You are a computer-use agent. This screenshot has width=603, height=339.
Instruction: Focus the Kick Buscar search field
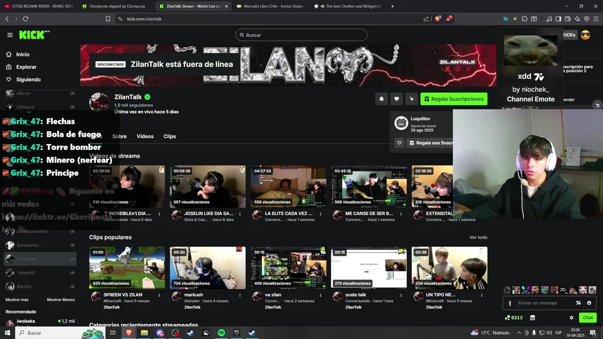point(301,35)
